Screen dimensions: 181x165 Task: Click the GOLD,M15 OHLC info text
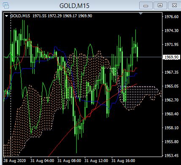[51, 16]
